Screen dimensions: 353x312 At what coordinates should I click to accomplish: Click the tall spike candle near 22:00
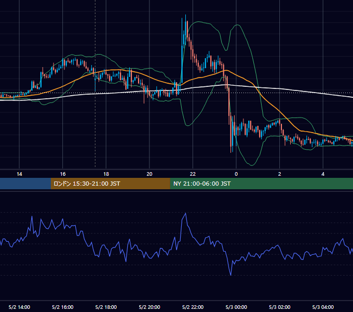click(x=182, y=51)
